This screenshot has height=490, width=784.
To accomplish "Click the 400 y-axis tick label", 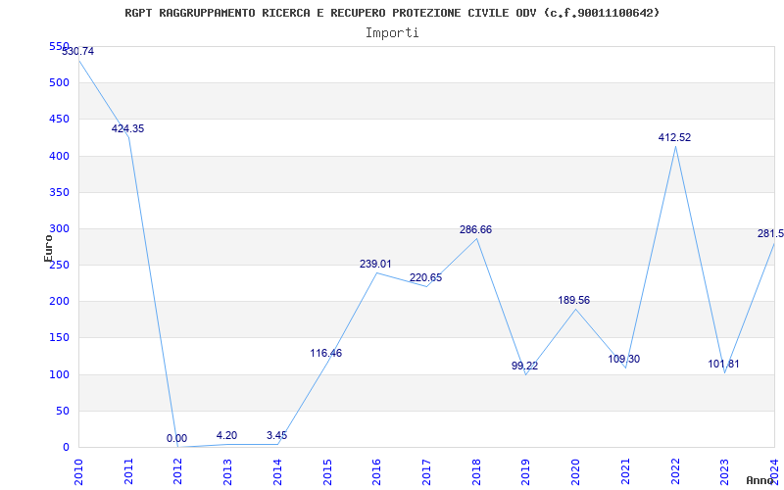I will pyautogui.click(x=59, y=156).
